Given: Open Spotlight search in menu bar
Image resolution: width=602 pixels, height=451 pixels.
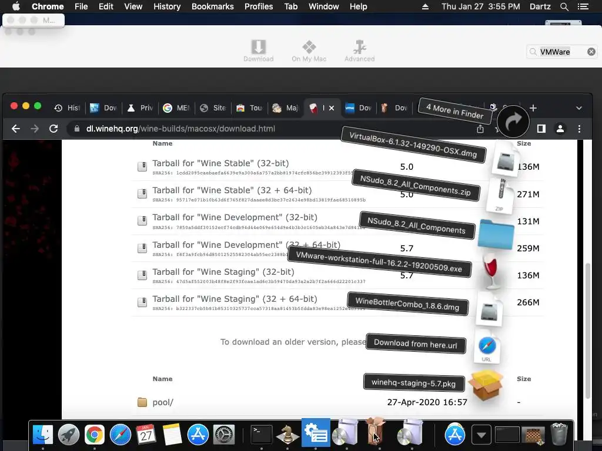Looking at the screenshot, I should (x=564, y=6).
